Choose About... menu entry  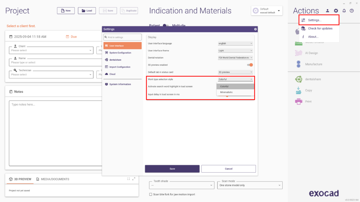click(319, 37)
